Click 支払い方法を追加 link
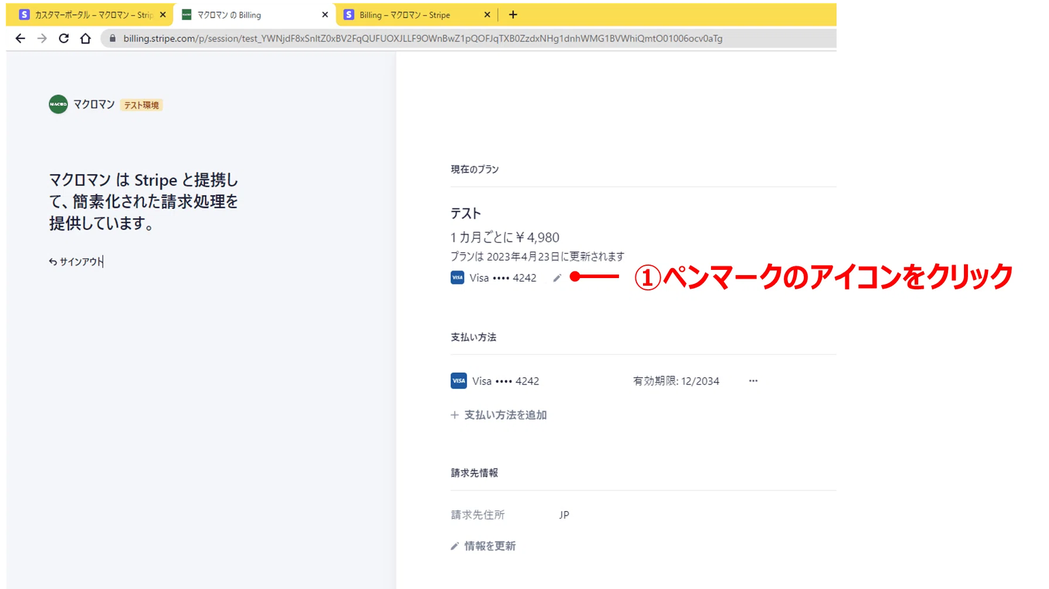Image resolution: width=1049 pixels, height=589 pixels. pyautogui.click(x=499, y=415)
